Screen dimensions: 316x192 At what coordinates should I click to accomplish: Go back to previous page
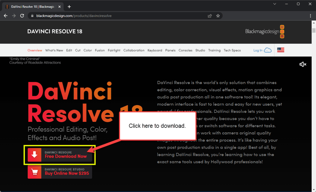coord(6,16)
